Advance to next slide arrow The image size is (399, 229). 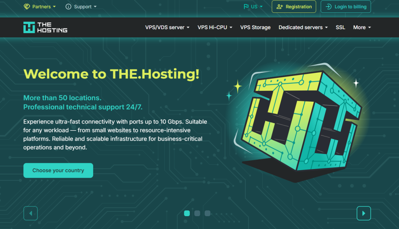tap(364, 213)
